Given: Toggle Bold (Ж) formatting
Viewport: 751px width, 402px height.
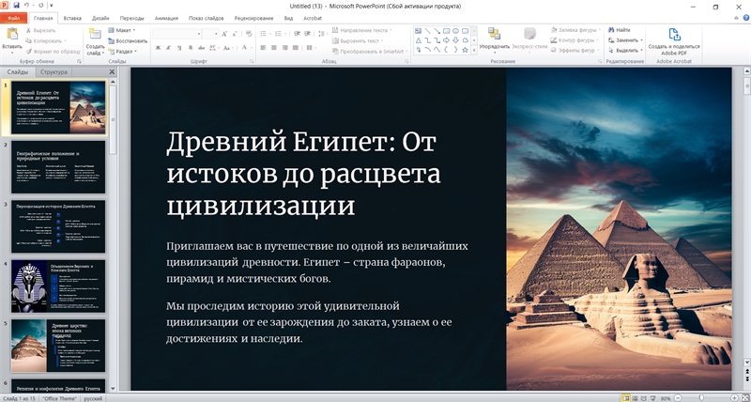Looking at the screenshot, I should click(158, 48).
